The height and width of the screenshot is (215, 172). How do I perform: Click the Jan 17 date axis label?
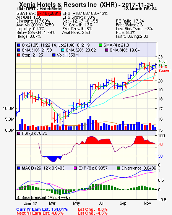(x=31, y=204)
